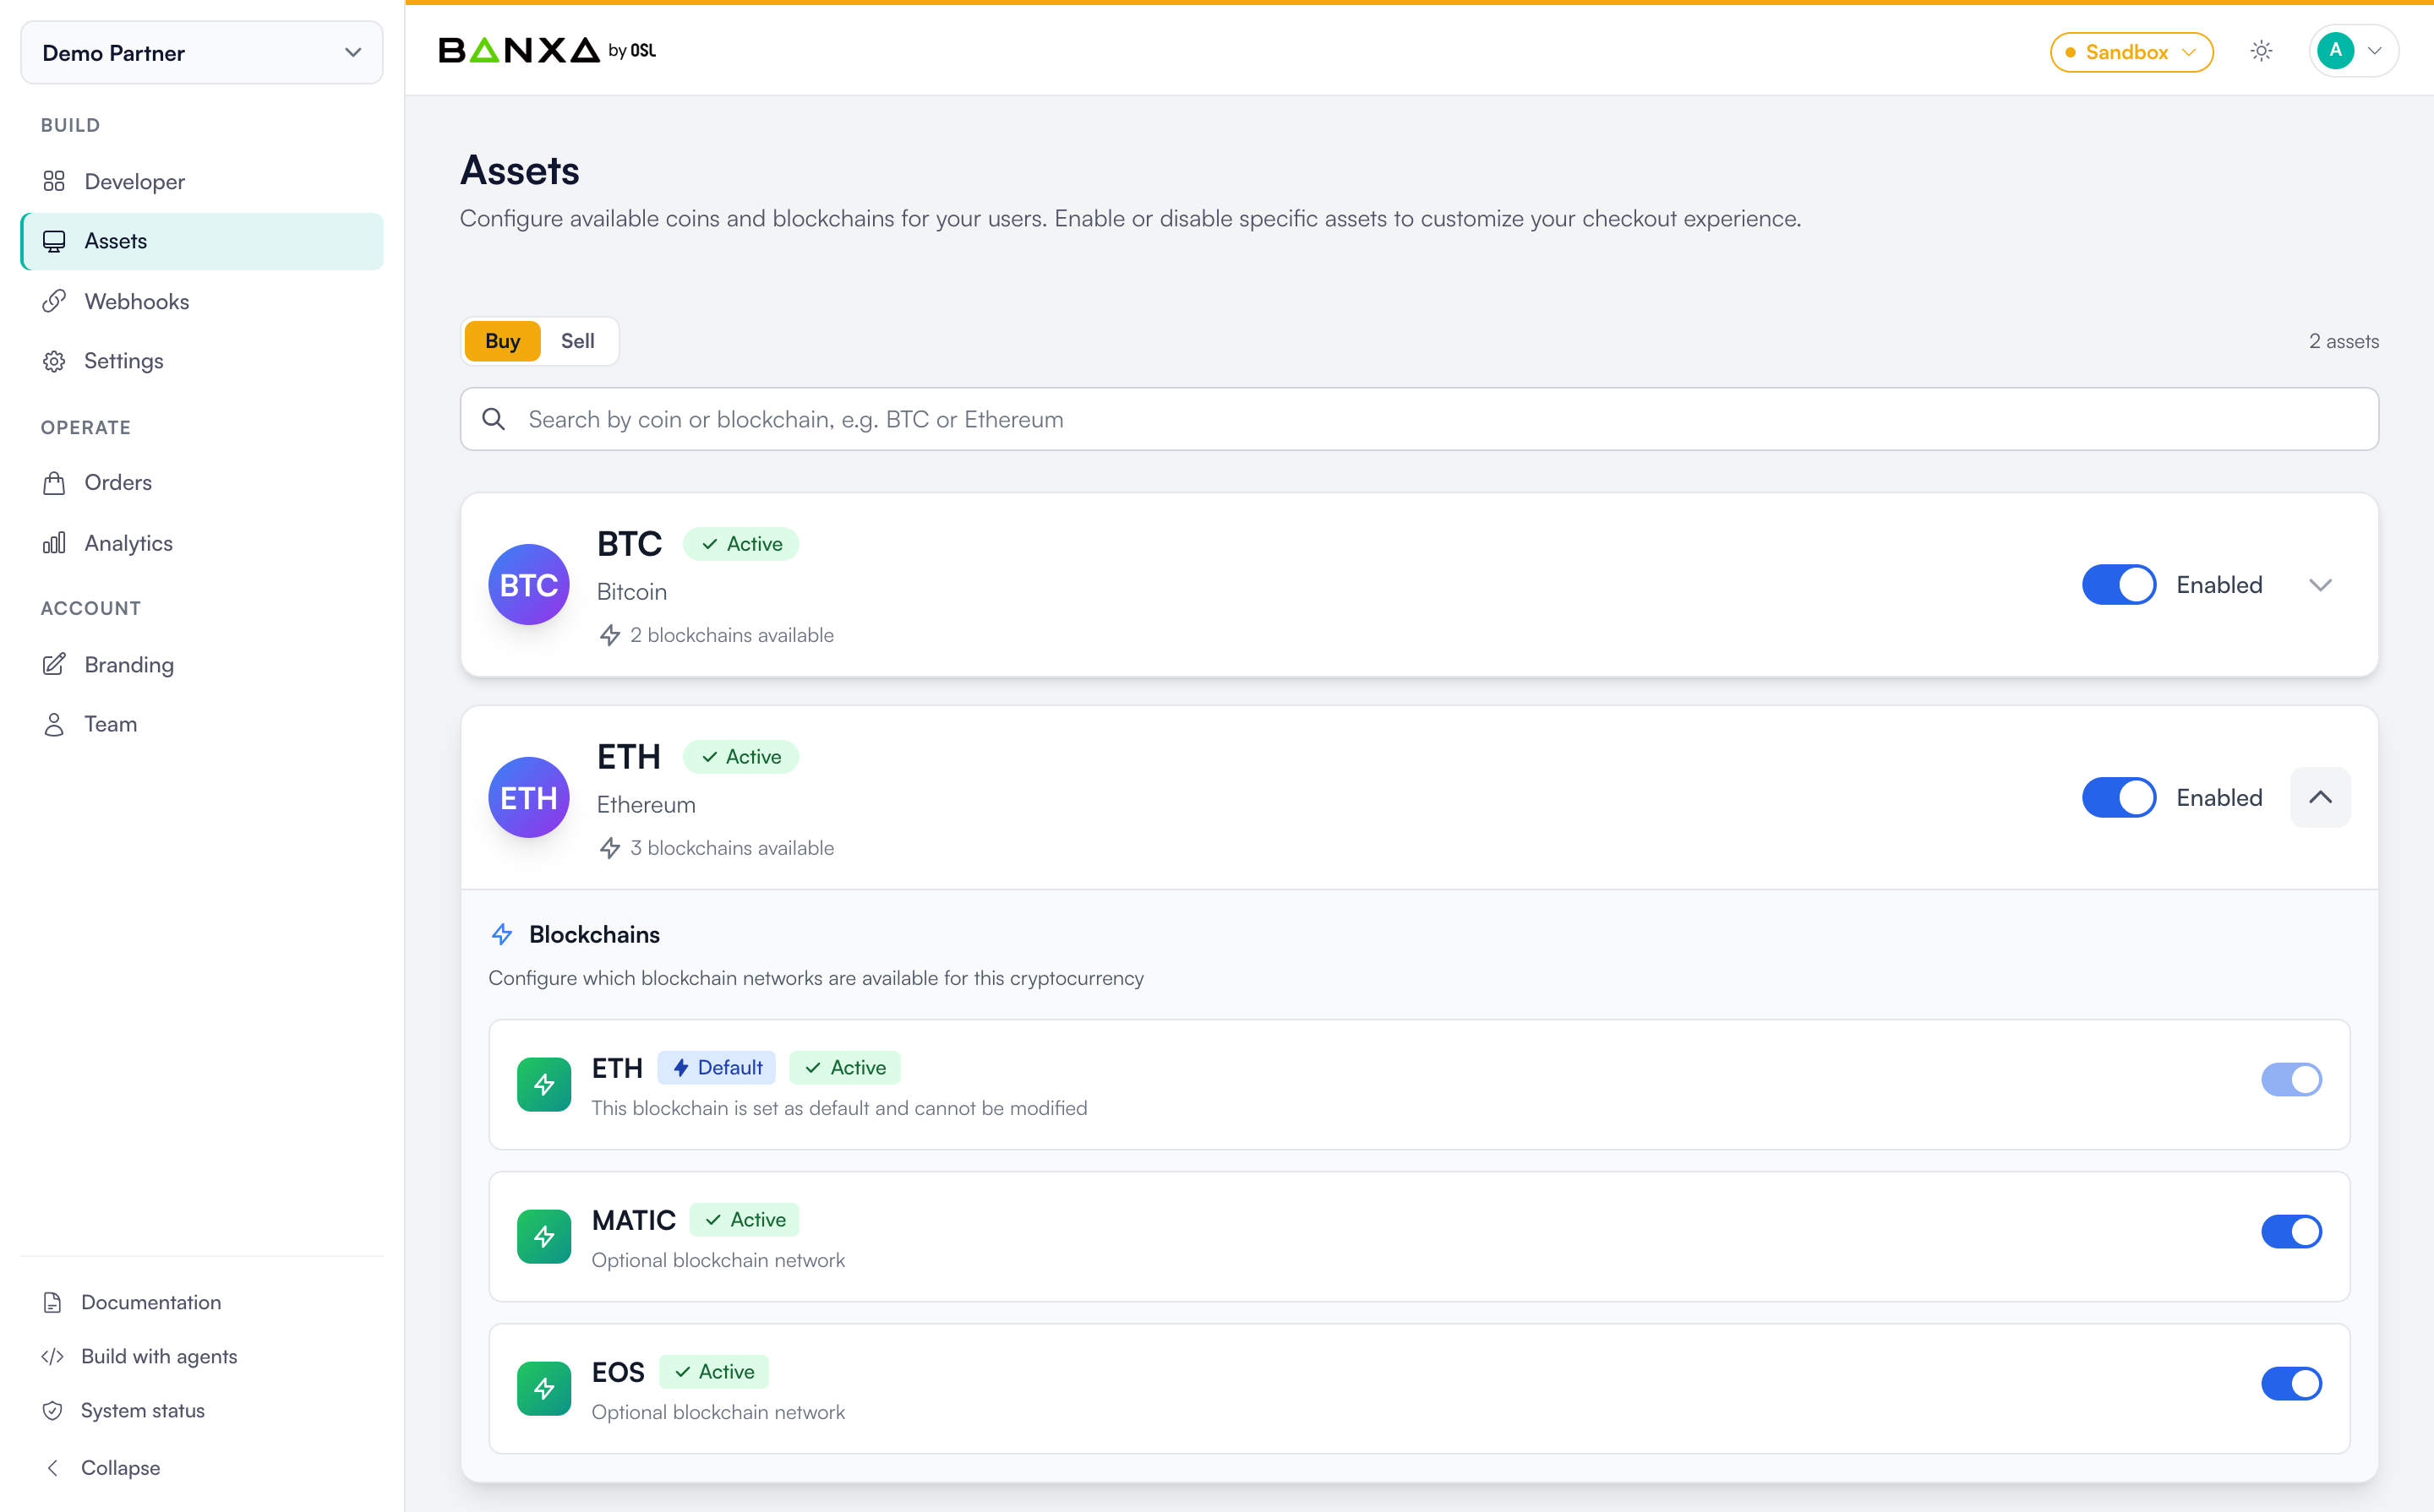
Task: Click the Developer grid icon in sidebar
Action: point(54,181)
